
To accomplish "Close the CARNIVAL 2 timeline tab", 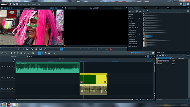I will 27,56.
